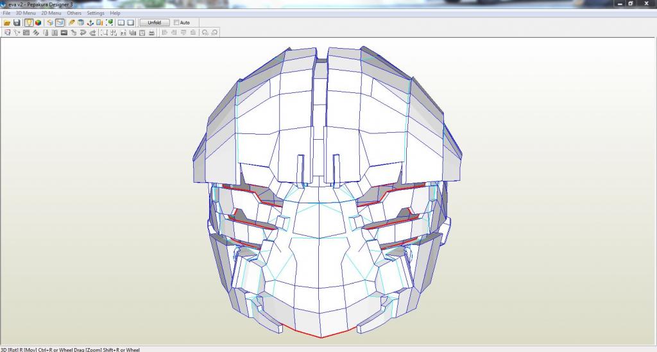This screenshot has width=657, height=352.
Task: Click the diagonal stripes edit flaps icon
Action: (x=36, y=33)
